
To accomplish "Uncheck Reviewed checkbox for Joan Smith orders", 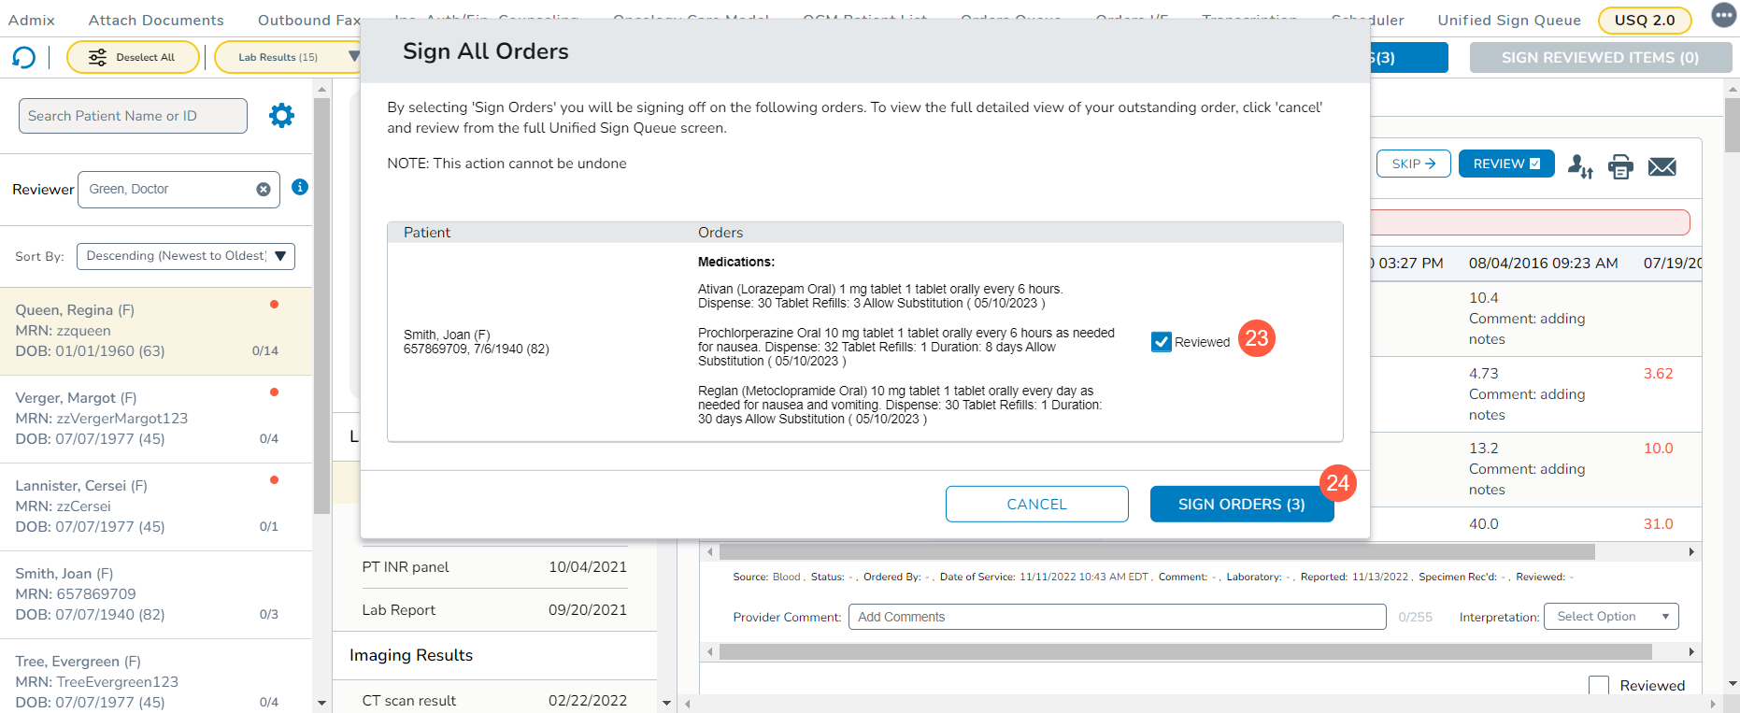I will (1162, 342).
